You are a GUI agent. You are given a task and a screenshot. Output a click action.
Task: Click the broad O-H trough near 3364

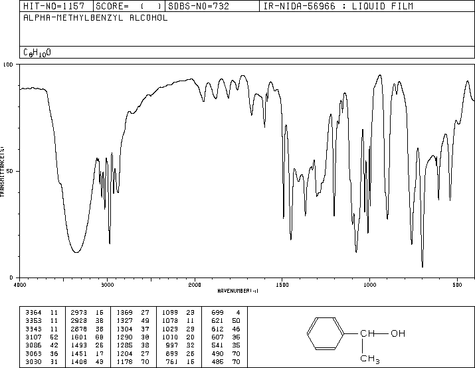76,251
